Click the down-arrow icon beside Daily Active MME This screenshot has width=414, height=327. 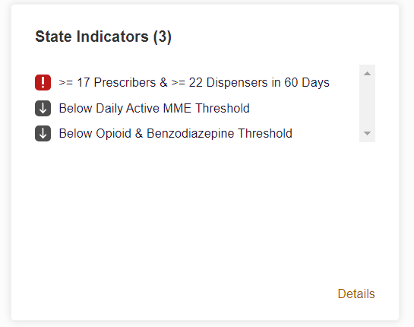coord(43,108)
